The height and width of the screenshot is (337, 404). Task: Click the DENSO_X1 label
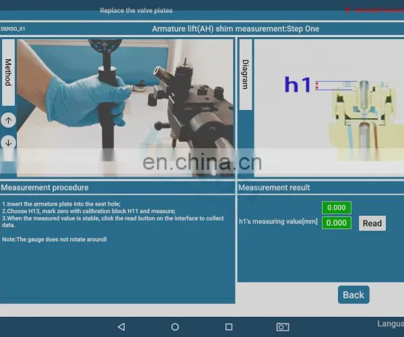pyautogui.click(x=13, y=29)
